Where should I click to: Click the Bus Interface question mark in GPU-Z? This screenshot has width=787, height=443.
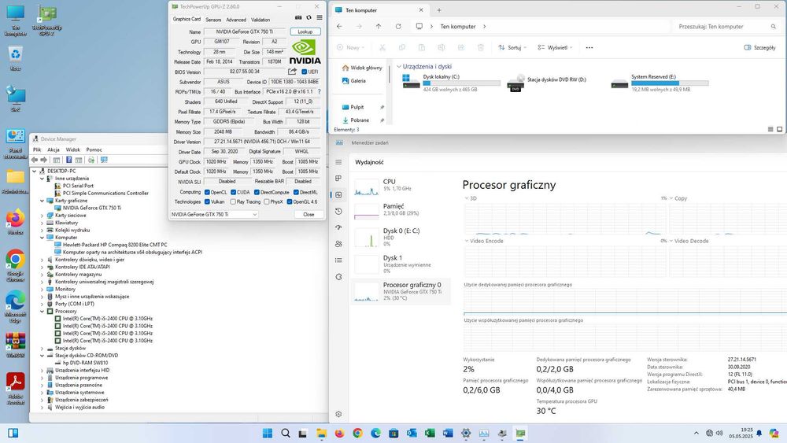coord(320,92)
